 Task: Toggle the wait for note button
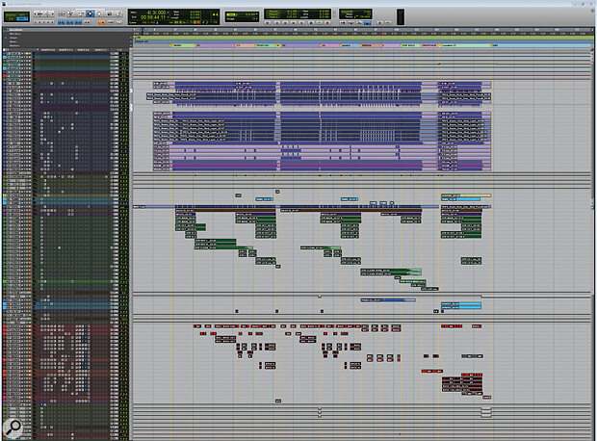coord(343,22)
